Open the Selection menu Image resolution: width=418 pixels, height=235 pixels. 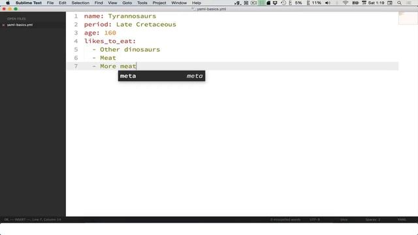pos(80,3)
